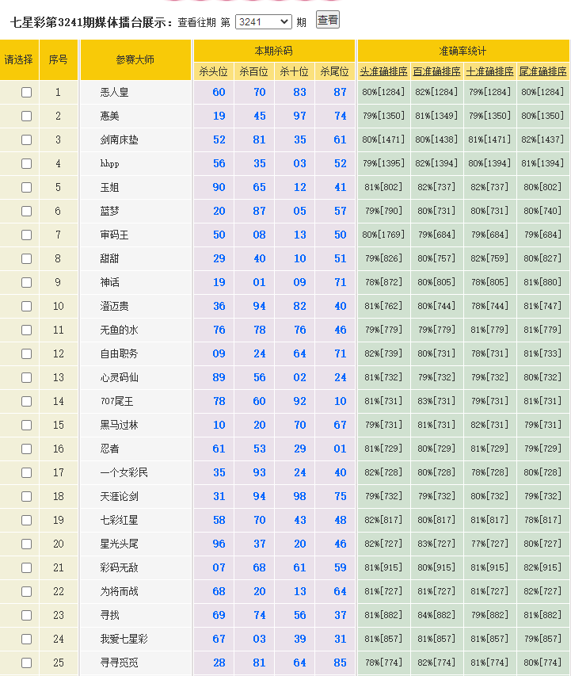Sort by 十准确排序 header link

coord(489,71)
